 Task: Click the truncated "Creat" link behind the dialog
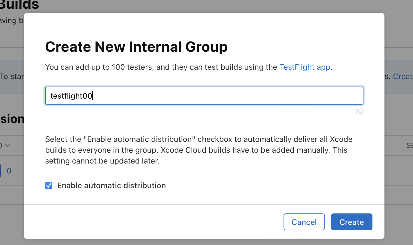(x=402, y=76)
